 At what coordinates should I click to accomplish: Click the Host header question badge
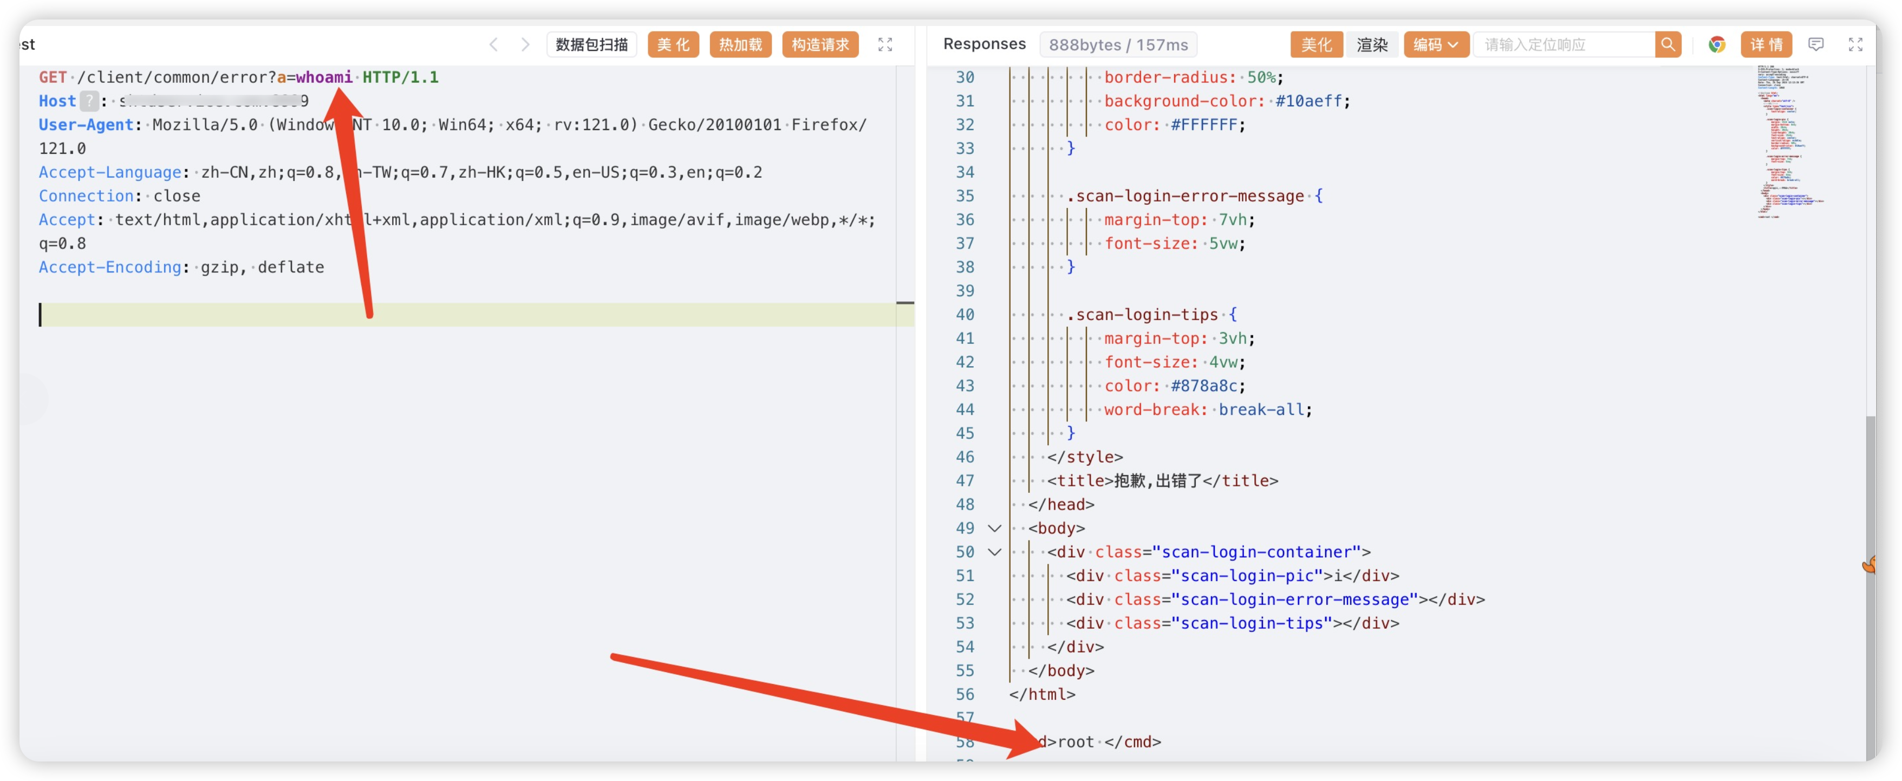[x=89, y=100]
